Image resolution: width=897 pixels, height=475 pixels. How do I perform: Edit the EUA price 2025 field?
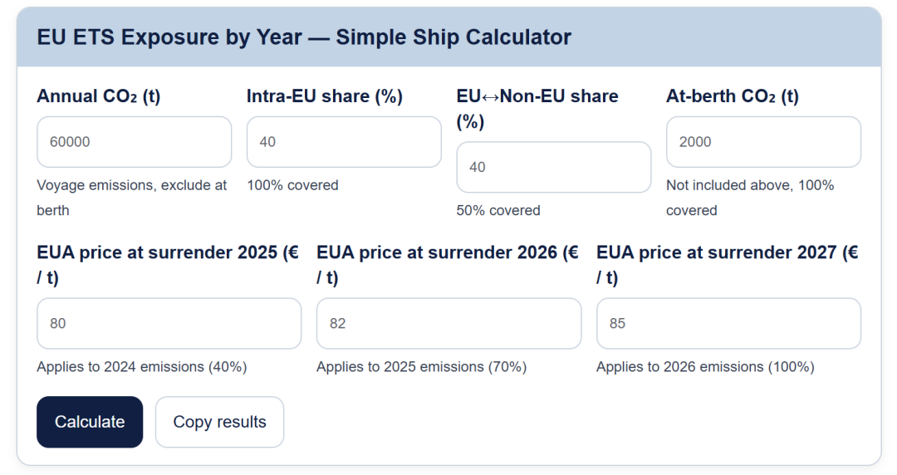(169, 323)
